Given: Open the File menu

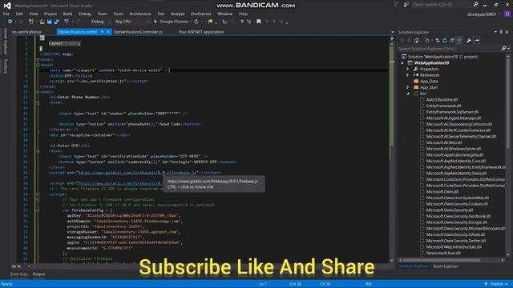Looking at the screenshot, I should pyautogui.click(x=6, y=14).
